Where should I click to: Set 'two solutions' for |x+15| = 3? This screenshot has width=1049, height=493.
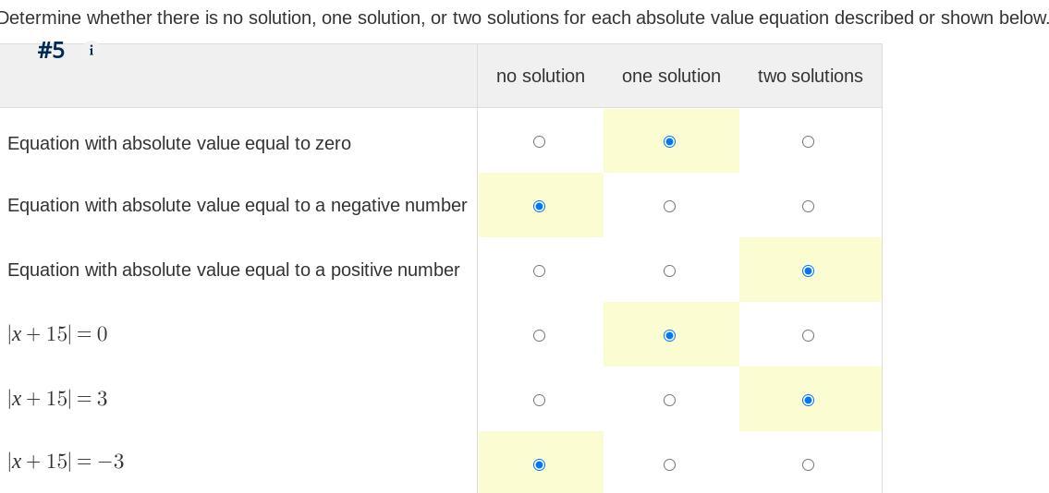pos(809,400)
